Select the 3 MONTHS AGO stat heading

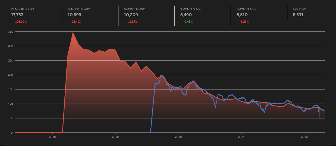(191, 9)
